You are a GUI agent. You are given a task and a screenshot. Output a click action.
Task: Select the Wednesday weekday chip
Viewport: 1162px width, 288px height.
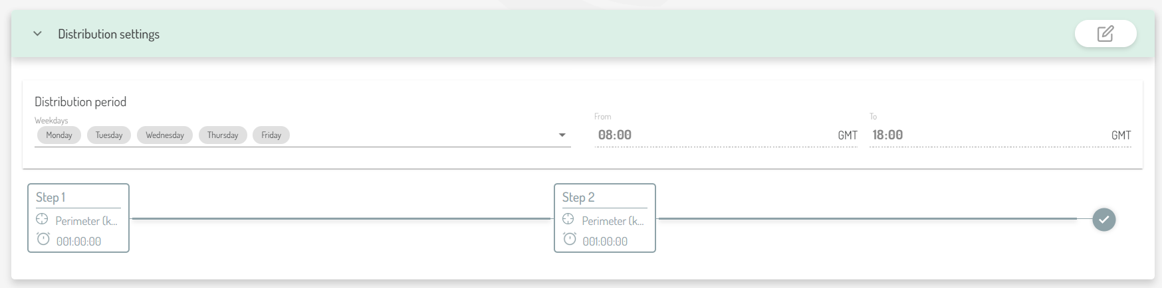(165, 135)
